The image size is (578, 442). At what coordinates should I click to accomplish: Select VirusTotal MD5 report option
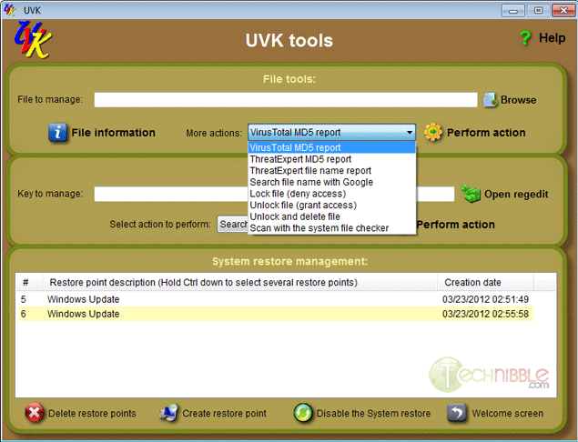click(331, 147)
